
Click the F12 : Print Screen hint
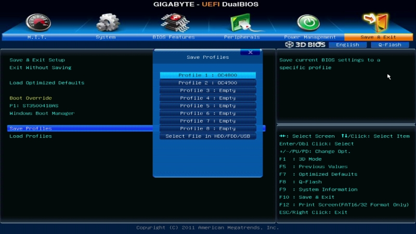(x=344, y=205)
